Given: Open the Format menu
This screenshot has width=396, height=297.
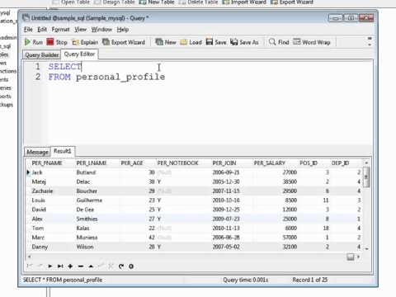Looking at the screenshot, I should (60, 30).
